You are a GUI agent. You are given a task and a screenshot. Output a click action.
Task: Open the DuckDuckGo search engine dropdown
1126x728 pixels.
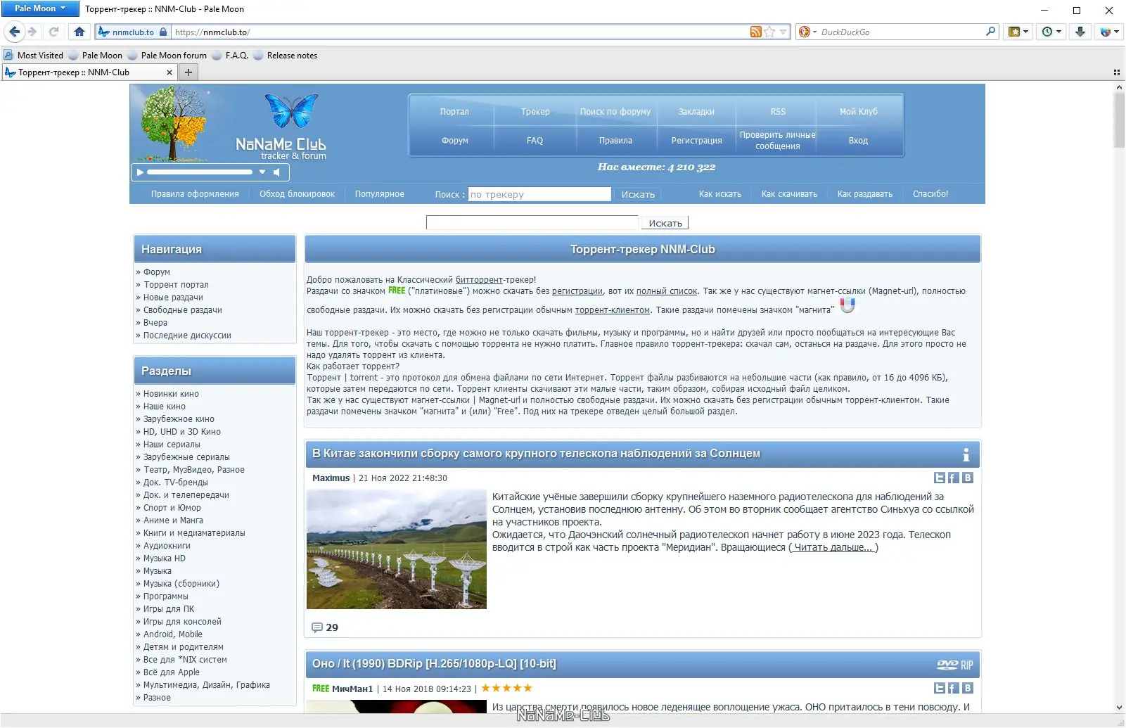coord(807,32)
